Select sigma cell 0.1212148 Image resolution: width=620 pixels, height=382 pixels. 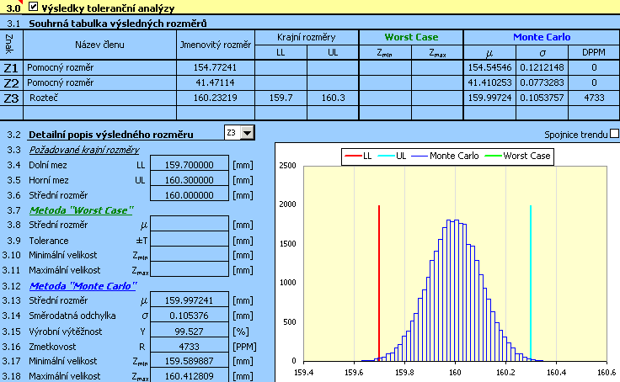542,67
